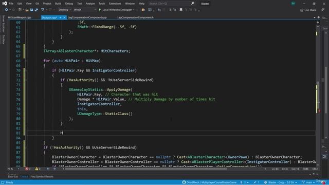
Task: Open the Tools menu
Action: tap(102, 4)
